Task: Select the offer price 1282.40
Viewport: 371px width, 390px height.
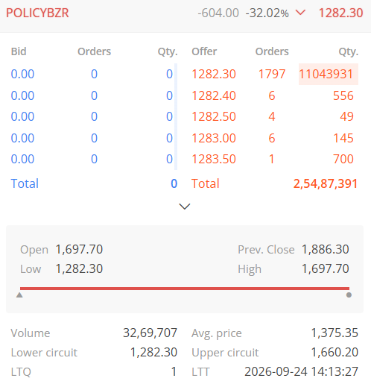Action: 214,95
